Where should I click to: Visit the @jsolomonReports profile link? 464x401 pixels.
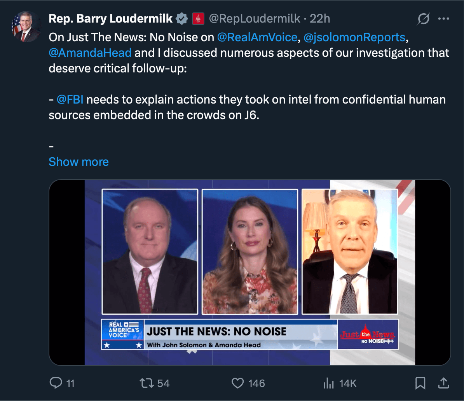coord(354,37)
